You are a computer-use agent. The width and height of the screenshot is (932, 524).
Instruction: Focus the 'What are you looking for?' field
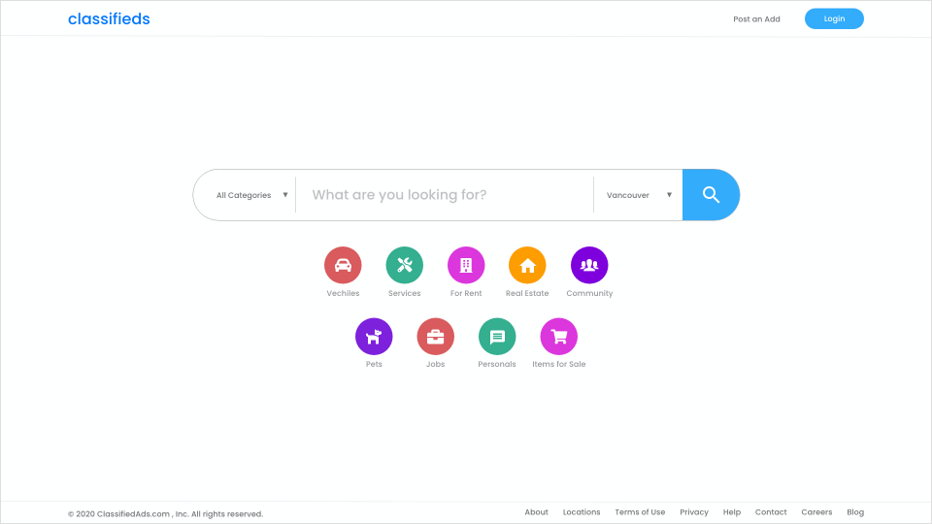point(445,195)
